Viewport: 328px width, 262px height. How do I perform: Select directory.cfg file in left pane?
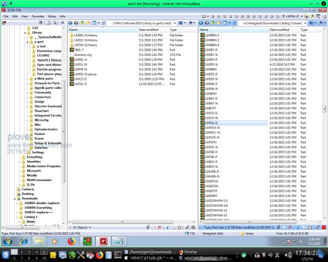coord(84,54)
